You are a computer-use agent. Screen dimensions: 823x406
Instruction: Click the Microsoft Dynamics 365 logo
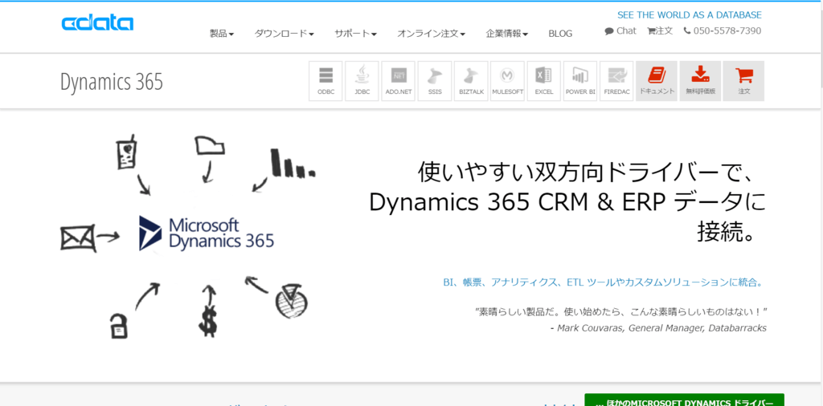(207, 233)
